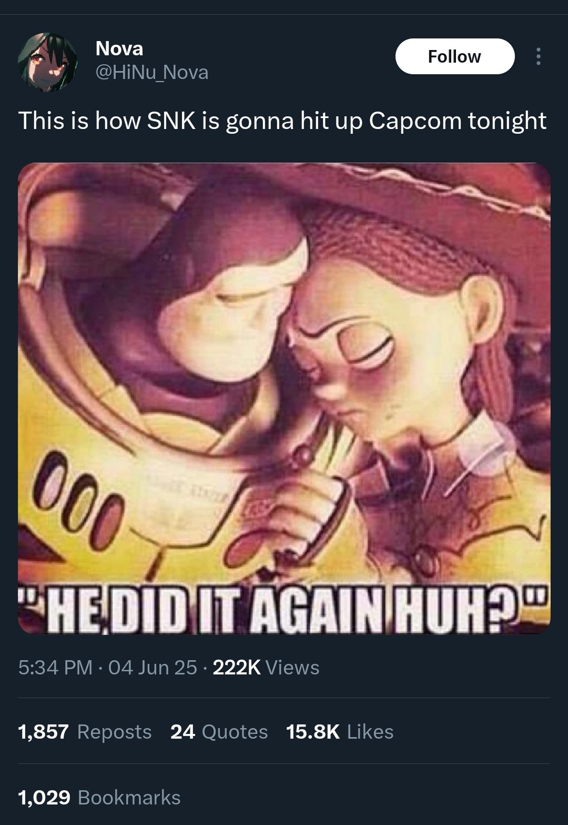Open the 24 Quotes list
This screenshot has width=568, height=825.
219,732
